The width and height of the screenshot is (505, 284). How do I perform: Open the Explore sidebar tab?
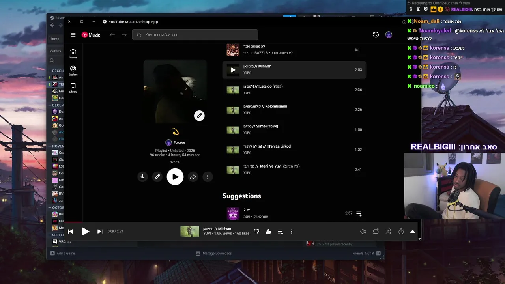(73, 71)
